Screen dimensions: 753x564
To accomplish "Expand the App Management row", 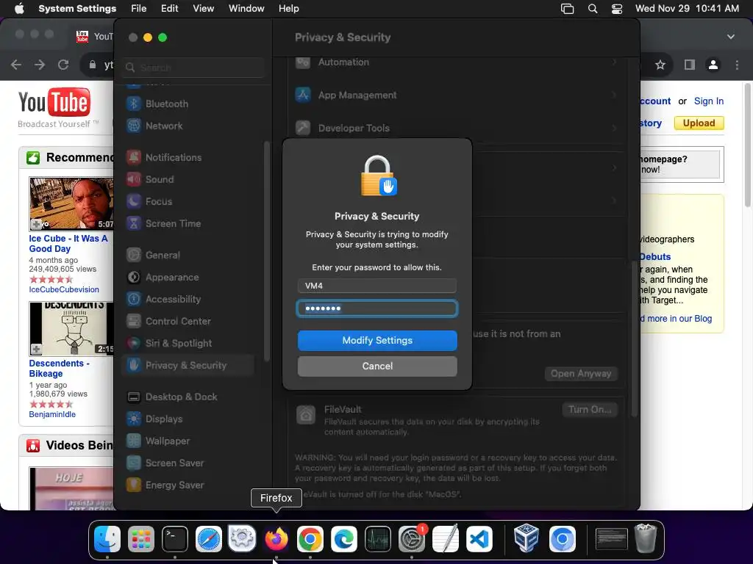I will (x=456, y=95).
